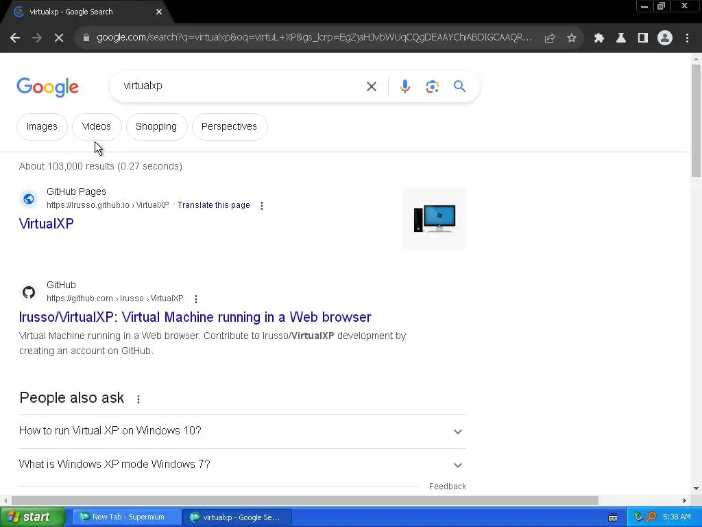The height and width of the screenshot is (527, 702).
Task: Click the scroll right arrow
Action: (x=685, y=500)
